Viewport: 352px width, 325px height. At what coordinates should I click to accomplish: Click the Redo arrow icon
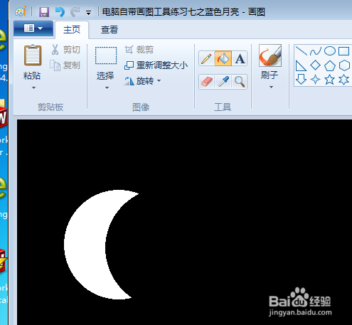tap(75, 12)
